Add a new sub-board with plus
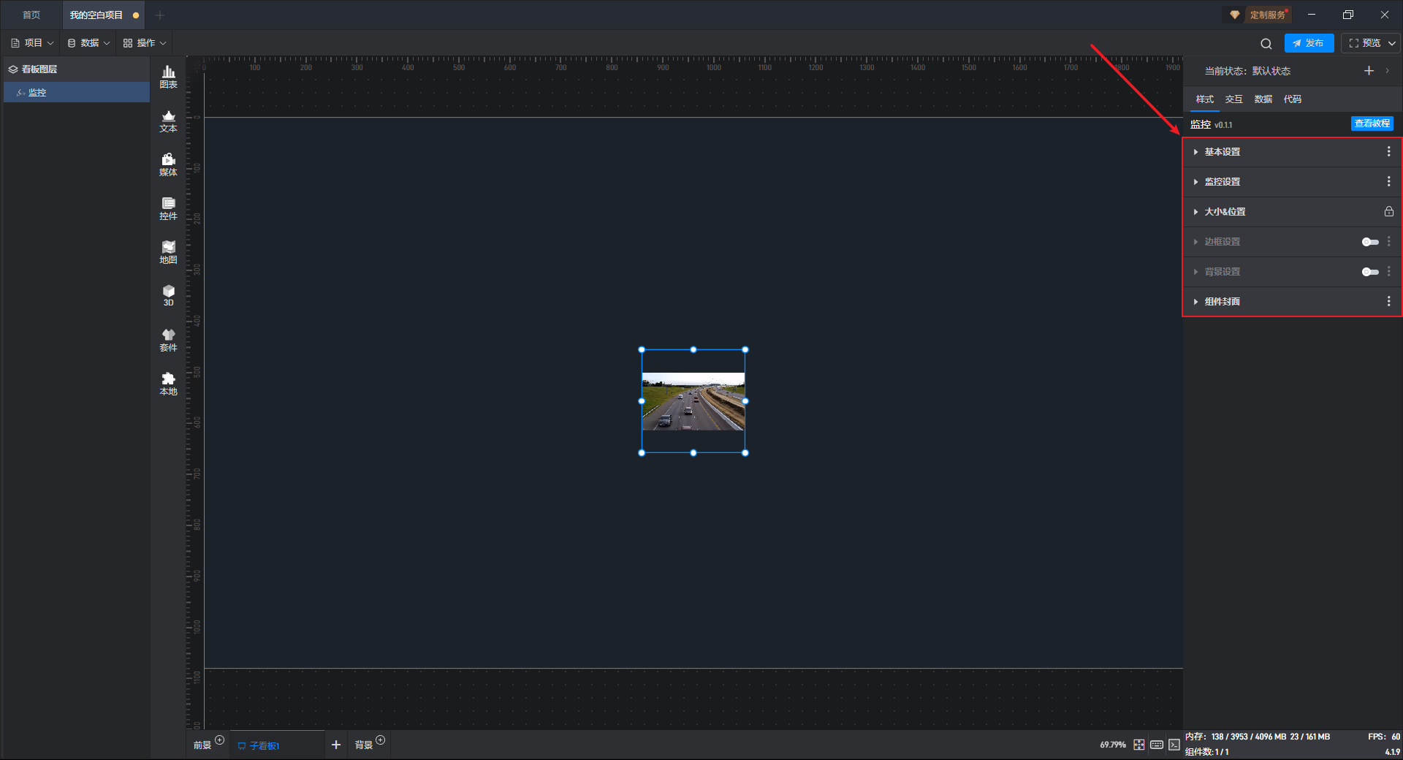1403x760 pixels. (x=336, y=745)
